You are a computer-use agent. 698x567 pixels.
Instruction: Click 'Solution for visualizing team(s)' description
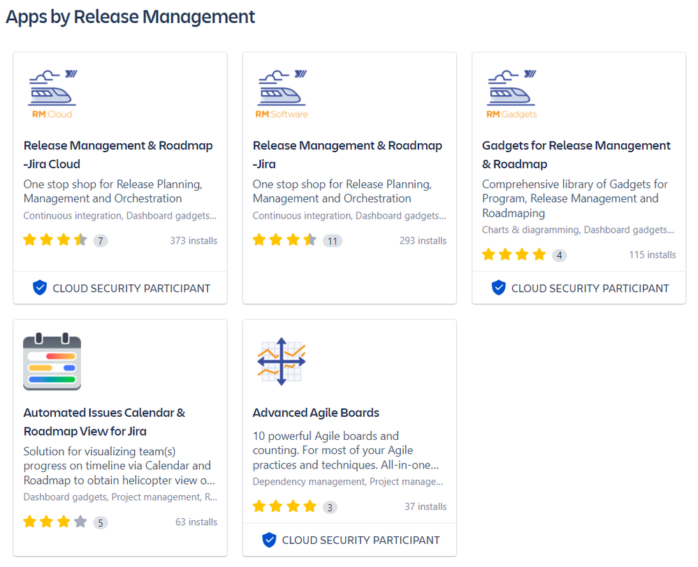(x=119, y=466)
